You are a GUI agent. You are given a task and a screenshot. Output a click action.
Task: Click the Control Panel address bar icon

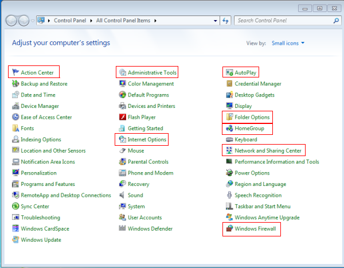pos(41,21)
